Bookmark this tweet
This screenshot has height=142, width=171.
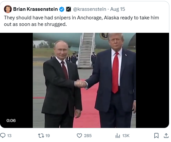156,135
